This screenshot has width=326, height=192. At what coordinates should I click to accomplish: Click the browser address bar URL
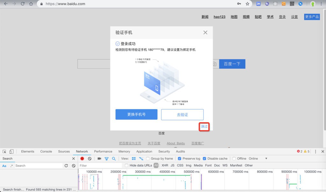65,4
